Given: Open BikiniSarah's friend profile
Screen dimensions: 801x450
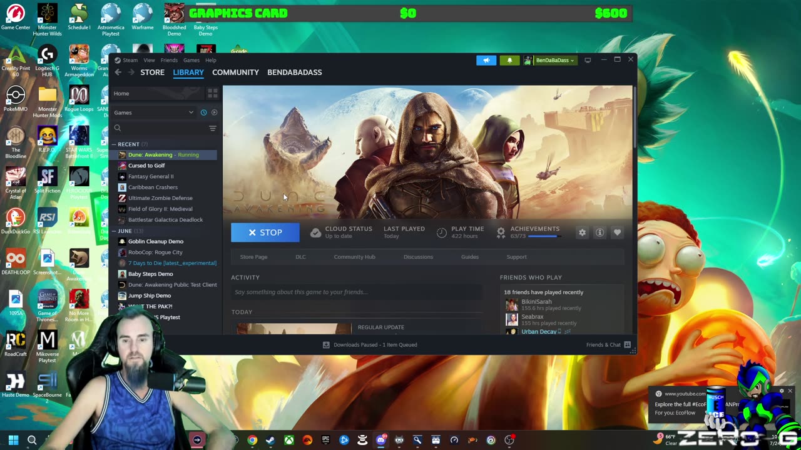Looking at the screenshot, I should (x=536, y=302).
